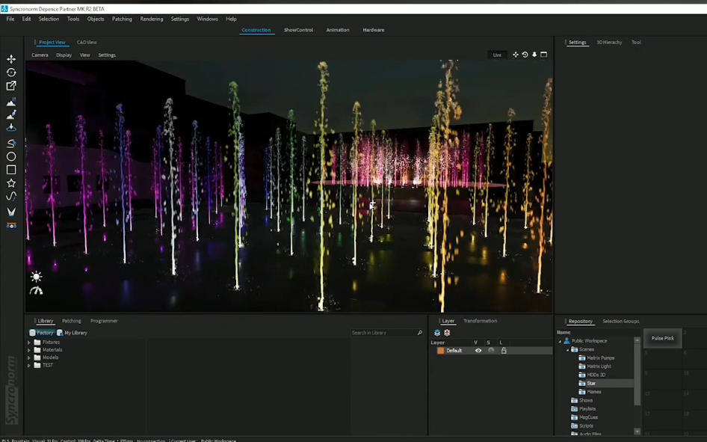
Task: Select the Move tool in left toolbar
Action: coord(11,59)
